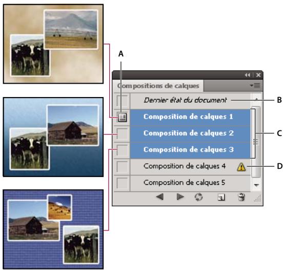
Task: Click the panel resize grip corner
Action: click(258, 199)
